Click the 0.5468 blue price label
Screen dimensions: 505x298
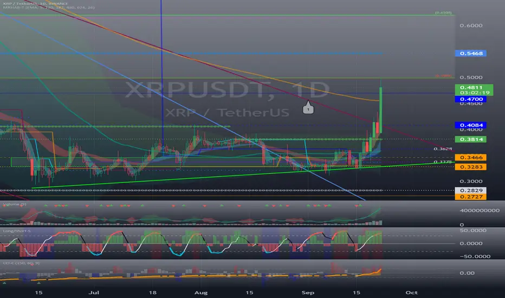pos(471,53)
